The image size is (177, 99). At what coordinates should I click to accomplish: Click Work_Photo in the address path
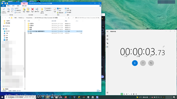[29, 18]
